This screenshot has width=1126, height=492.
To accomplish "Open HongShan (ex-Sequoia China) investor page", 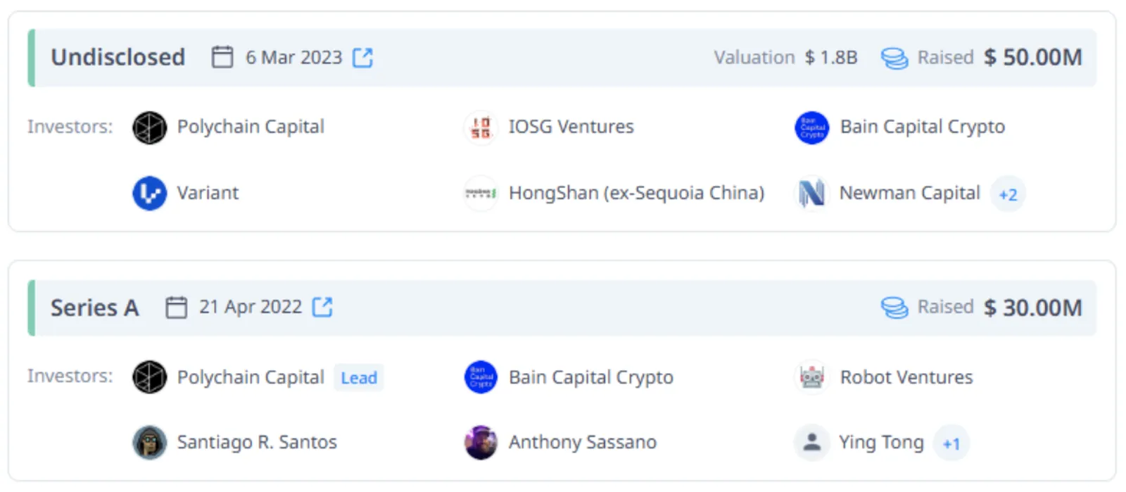I will (637, 193).
